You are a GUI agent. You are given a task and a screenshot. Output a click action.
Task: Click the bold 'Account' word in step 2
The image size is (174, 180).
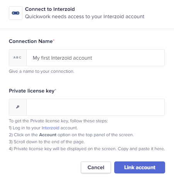[48, 135]
